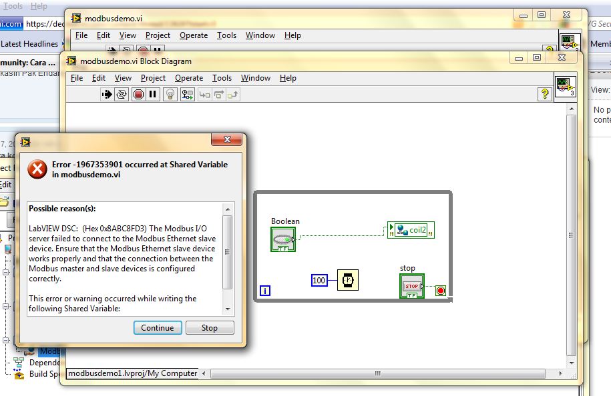
Task: Open the Operate menu in Block Diagram window
Action: pyautogui.click(x=189, y=78)
